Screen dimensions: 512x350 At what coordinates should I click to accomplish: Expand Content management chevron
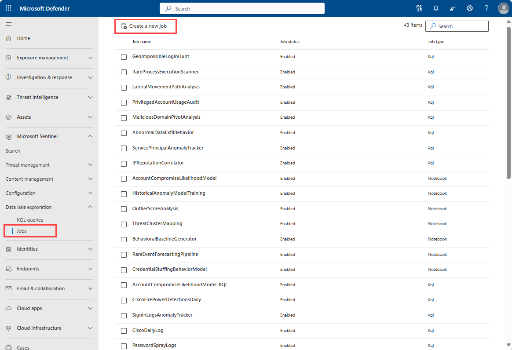91,179
